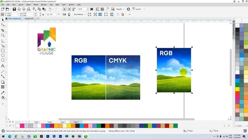Open Options gear in standard toolbar
The height and width of the screenshot is (139, 248).
coord(128,9)
